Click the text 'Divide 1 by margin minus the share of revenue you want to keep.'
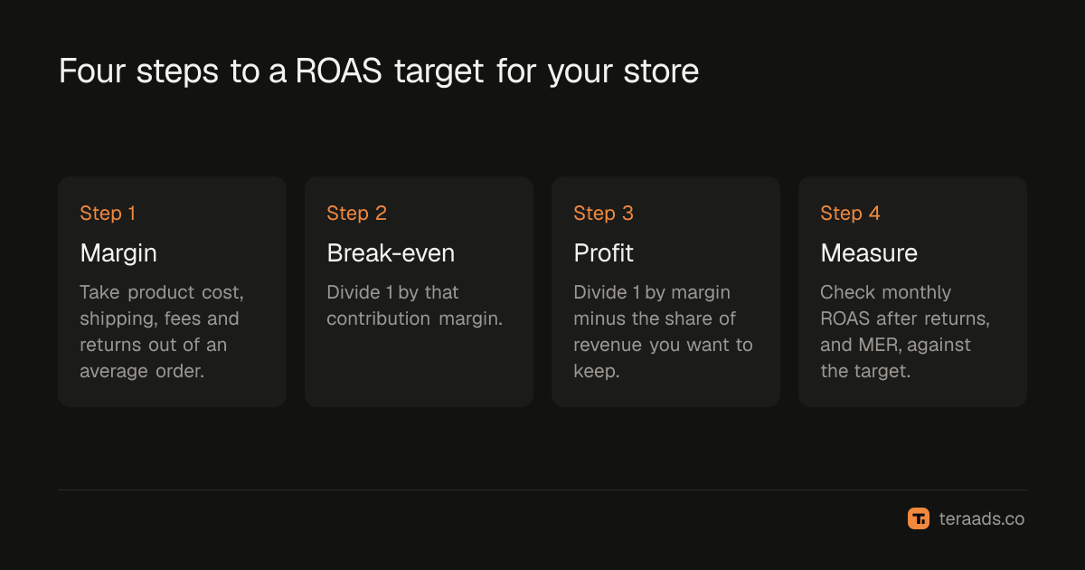The height and width of the screenshot is (570, 1085). [x=663, y=332]
